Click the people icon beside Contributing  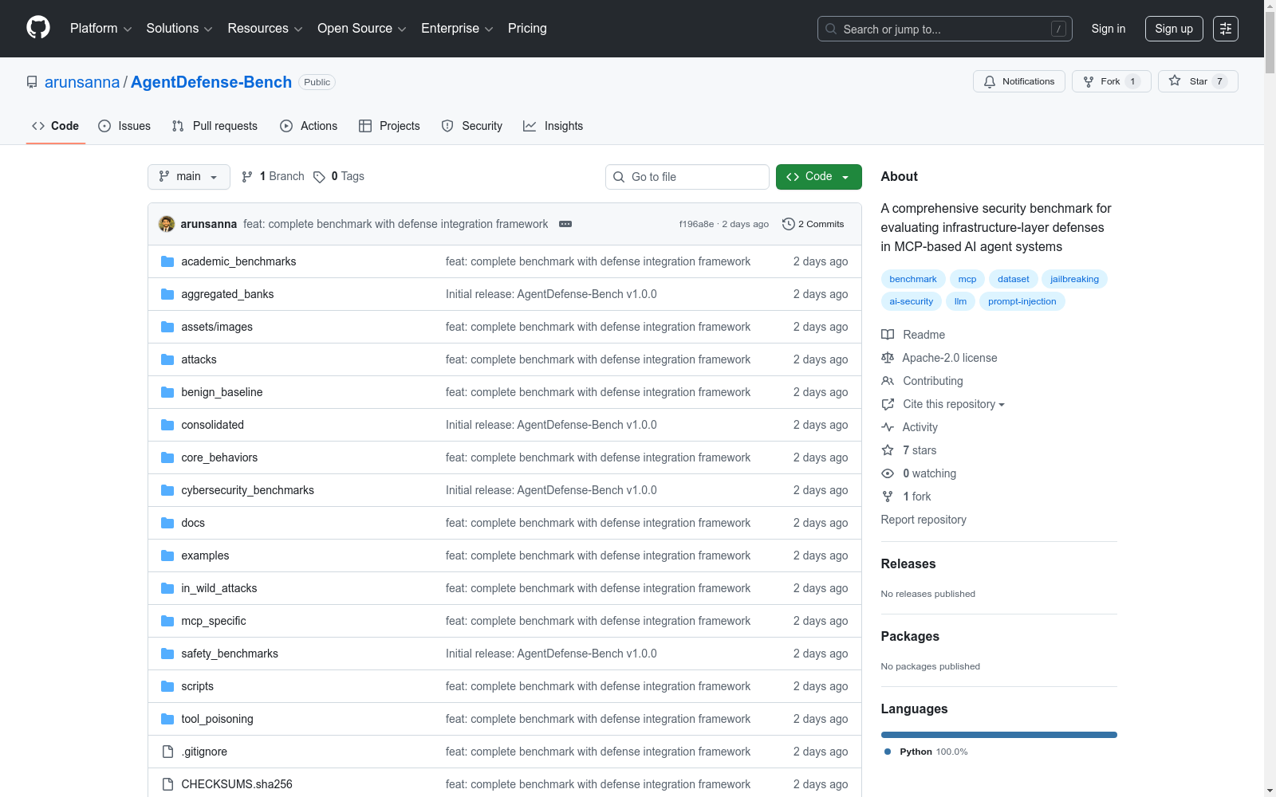(888, 381)
